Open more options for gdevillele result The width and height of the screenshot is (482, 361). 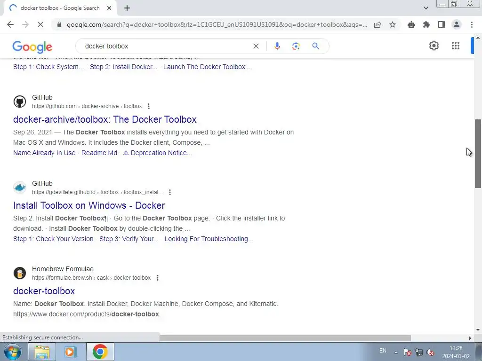pyautogui.click(x=170, y=192)
